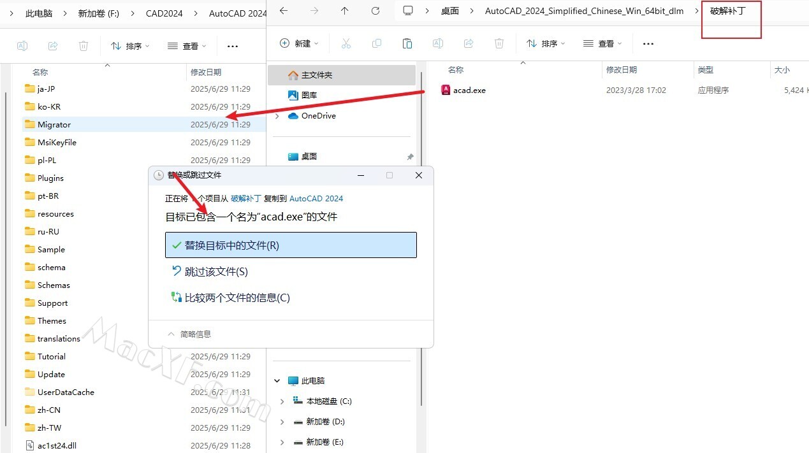
Task: Open three-dot more menu in right window
Action: (648, 43)
